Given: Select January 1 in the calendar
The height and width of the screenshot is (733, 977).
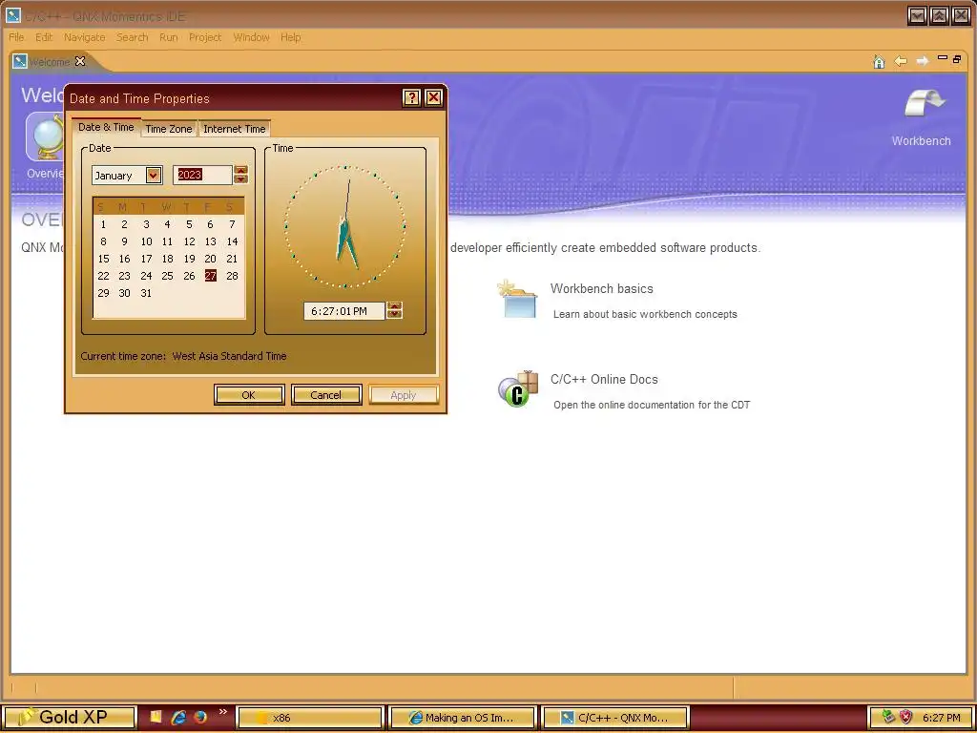Looking at the screenshot, I should 103,224.
